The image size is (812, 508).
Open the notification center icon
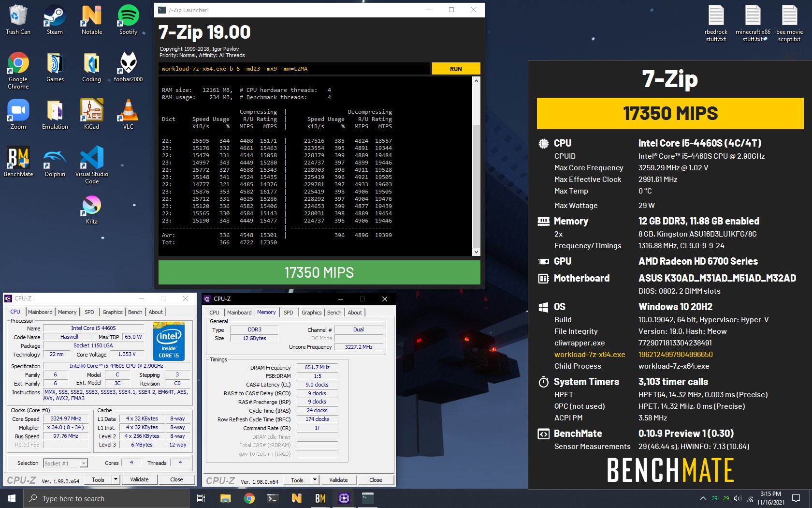coord(796,498)
